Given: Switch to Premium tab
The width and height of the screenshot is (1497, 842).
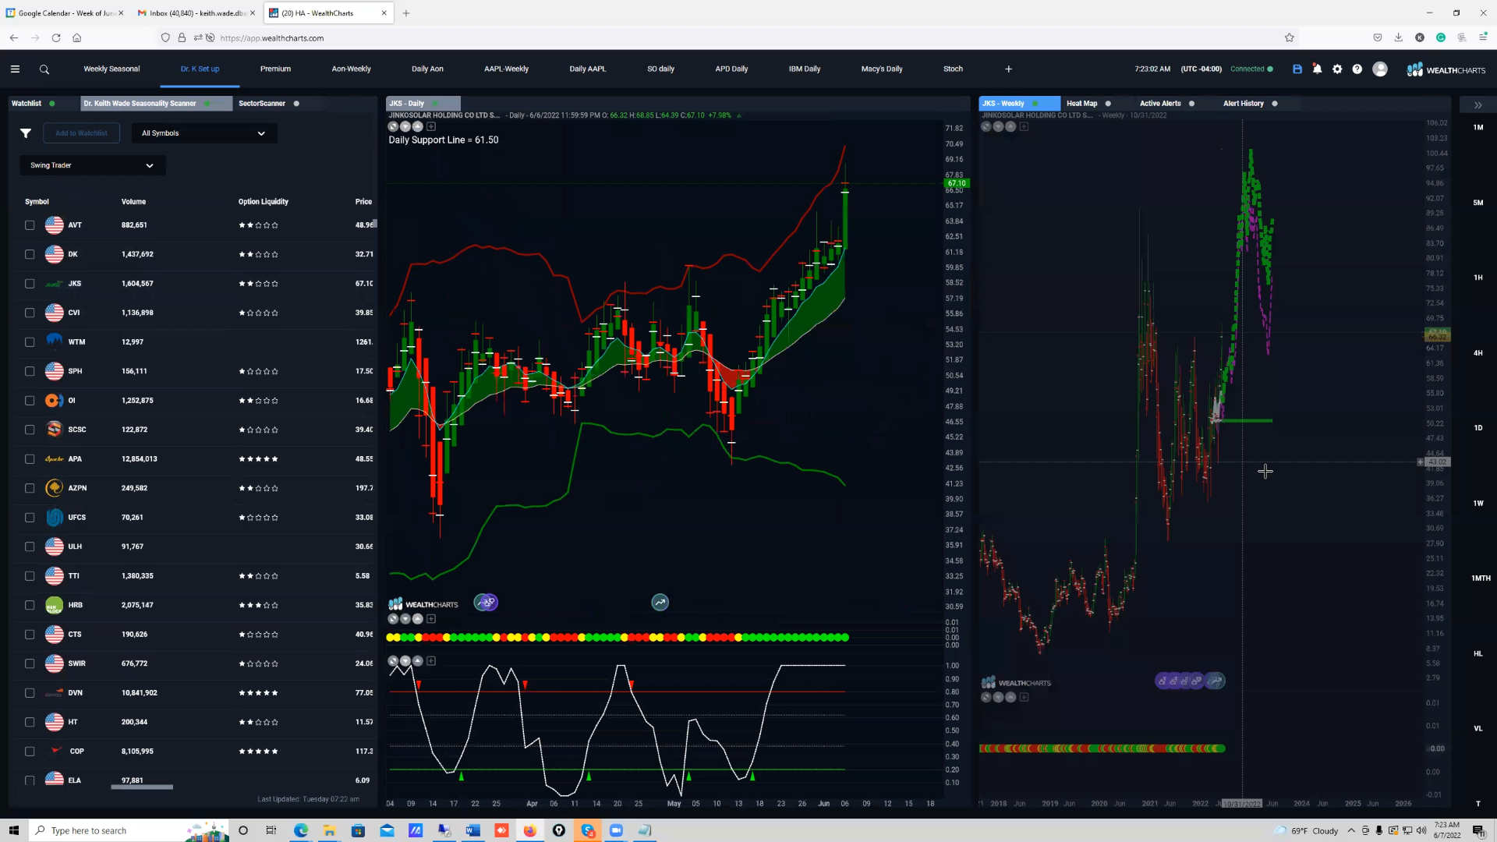Looking at the screenshot, I should coord(275,69).
